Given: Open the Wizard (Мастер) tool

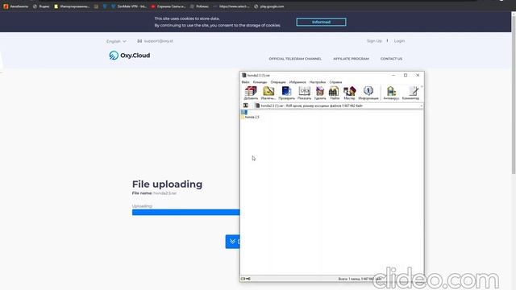Looking at the screenshot, I should click(349, 93).
